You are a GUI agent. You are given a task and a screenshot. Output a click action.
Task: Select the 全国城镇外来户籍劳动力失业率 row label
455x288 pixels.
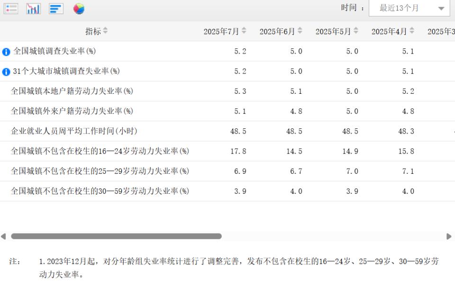pos(72,111)
